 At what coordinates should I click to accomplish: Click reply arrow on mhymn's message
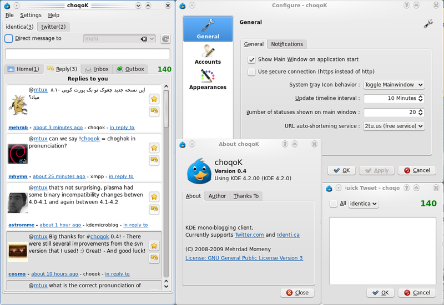154,160
